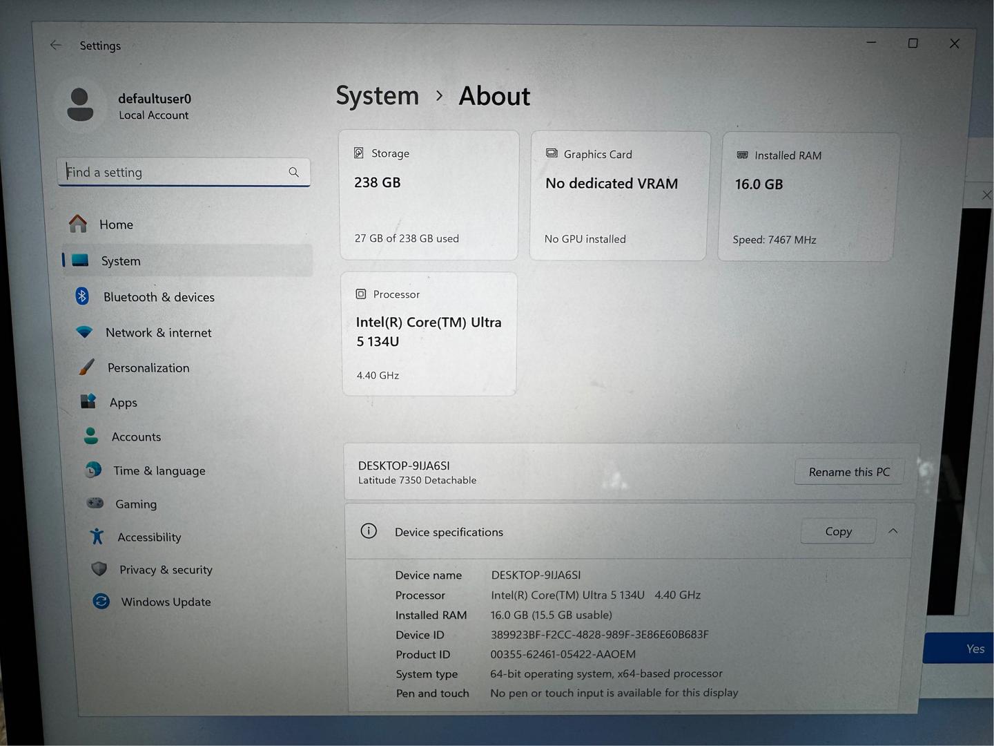The height and width of the screenshot is (746, 994).
Task: Click the Find a setting field
Action: pos(184,172)
